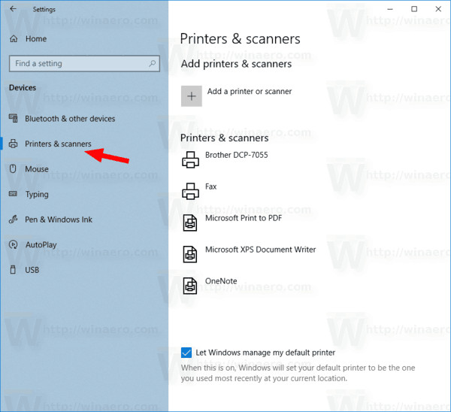The image size is (451, 412).
Task: Click the USB icon in sidebar
Action: click(13, 270)
